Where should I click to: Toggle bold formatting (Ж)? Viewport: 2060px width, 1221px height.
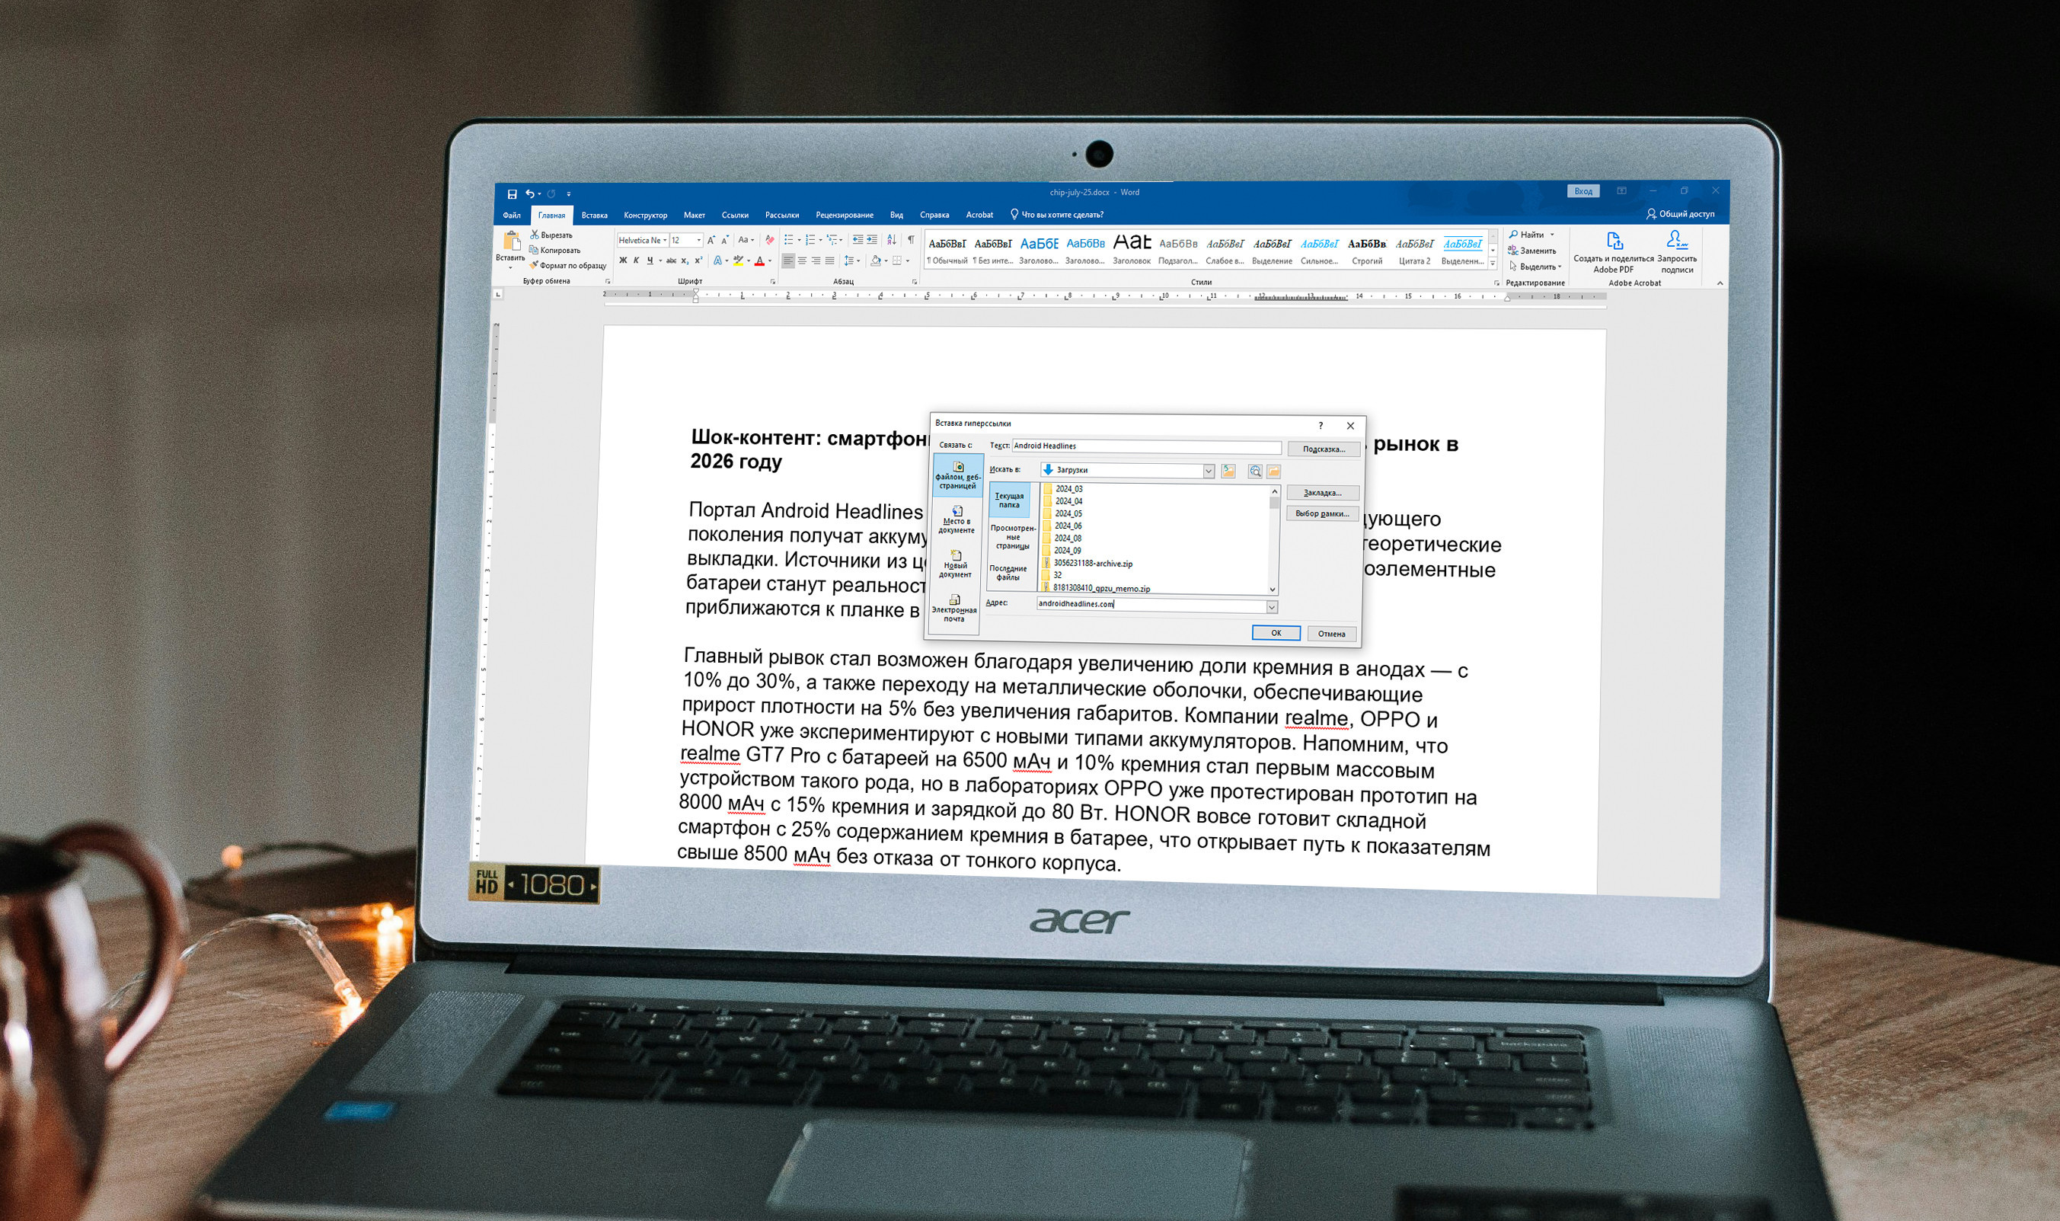[622, 261]
